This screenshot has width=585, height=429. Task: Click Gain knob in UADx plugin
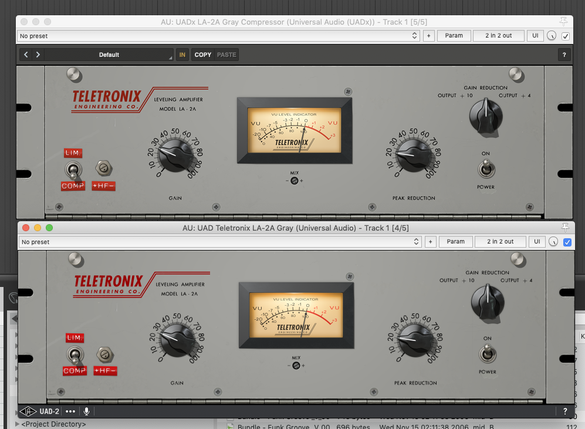click(175, 154)
